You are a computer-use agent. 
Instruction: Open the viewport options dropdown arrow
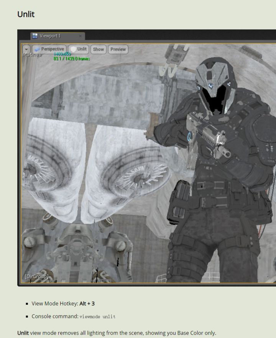point(26,49)
